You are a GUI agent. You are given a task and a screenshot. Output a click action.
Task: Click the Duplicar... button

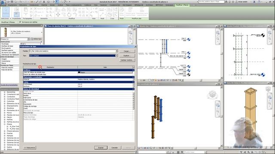127,56
